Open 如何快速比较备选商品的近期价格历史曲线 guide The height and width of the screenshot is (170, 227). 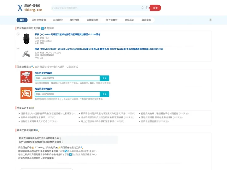tap(40, 142)
